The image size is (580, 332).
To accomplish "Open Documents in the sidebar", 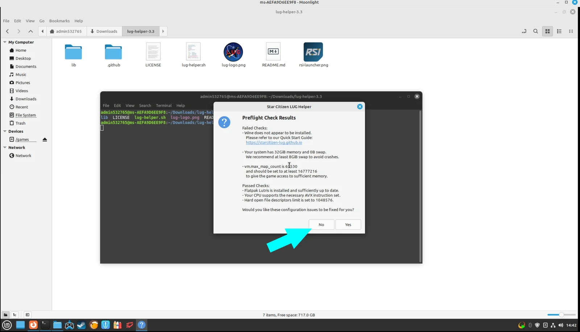I will tap(26, 66).
